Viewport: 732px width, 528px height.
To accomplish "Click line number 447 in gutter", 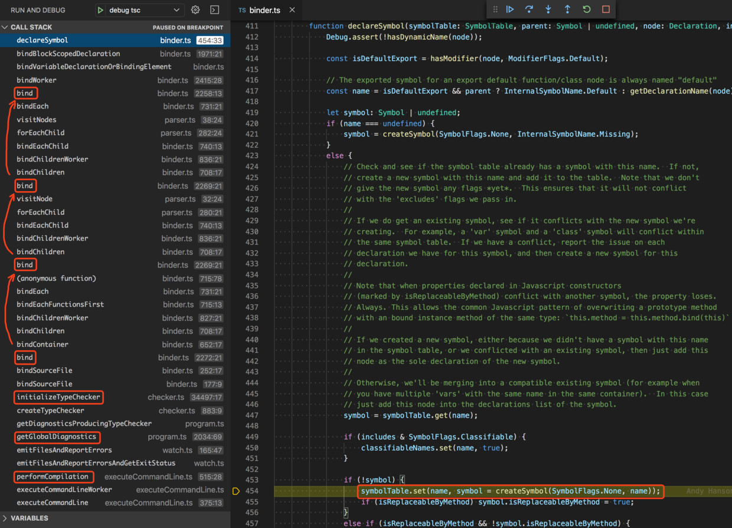I will 252,415.
